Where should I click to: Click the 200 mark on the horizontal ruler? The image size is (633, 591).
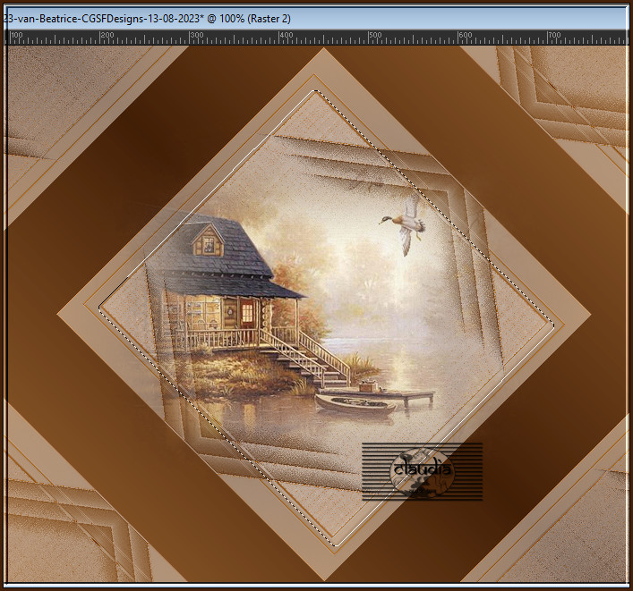point(107,35)
